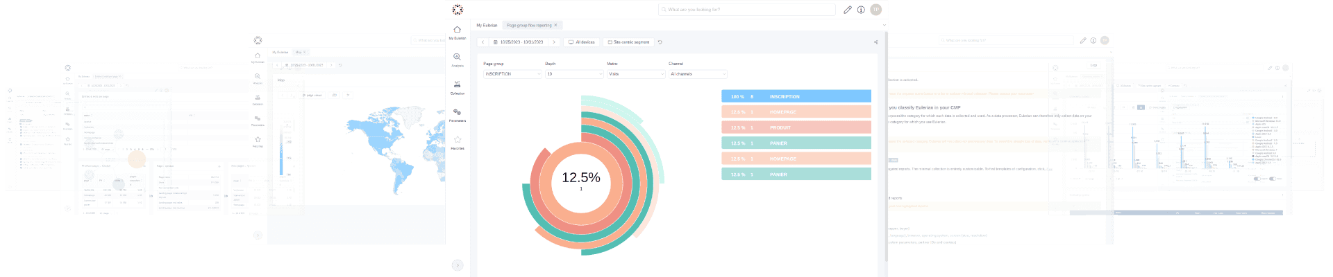Switch to the My Eulerian tab
Screen dimensions: 1333x277
(x=487, y=25)
